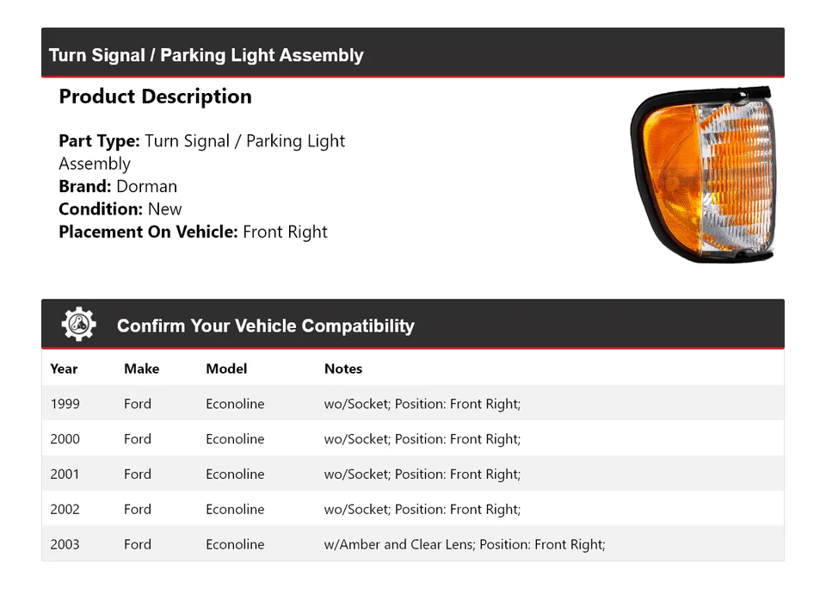Click the Turn Signal / Parking Light Assembly title bar
The height and width of the screenshot is (589, 826).
206,55
